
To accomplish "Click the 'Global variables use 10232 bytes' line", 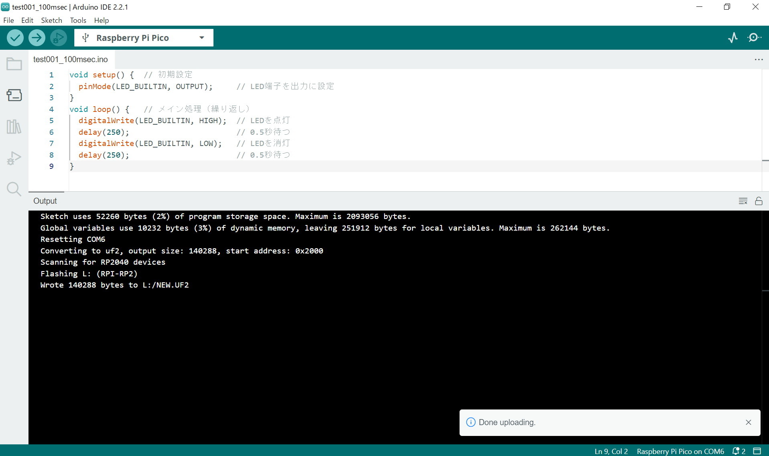I will coord(325,228).
